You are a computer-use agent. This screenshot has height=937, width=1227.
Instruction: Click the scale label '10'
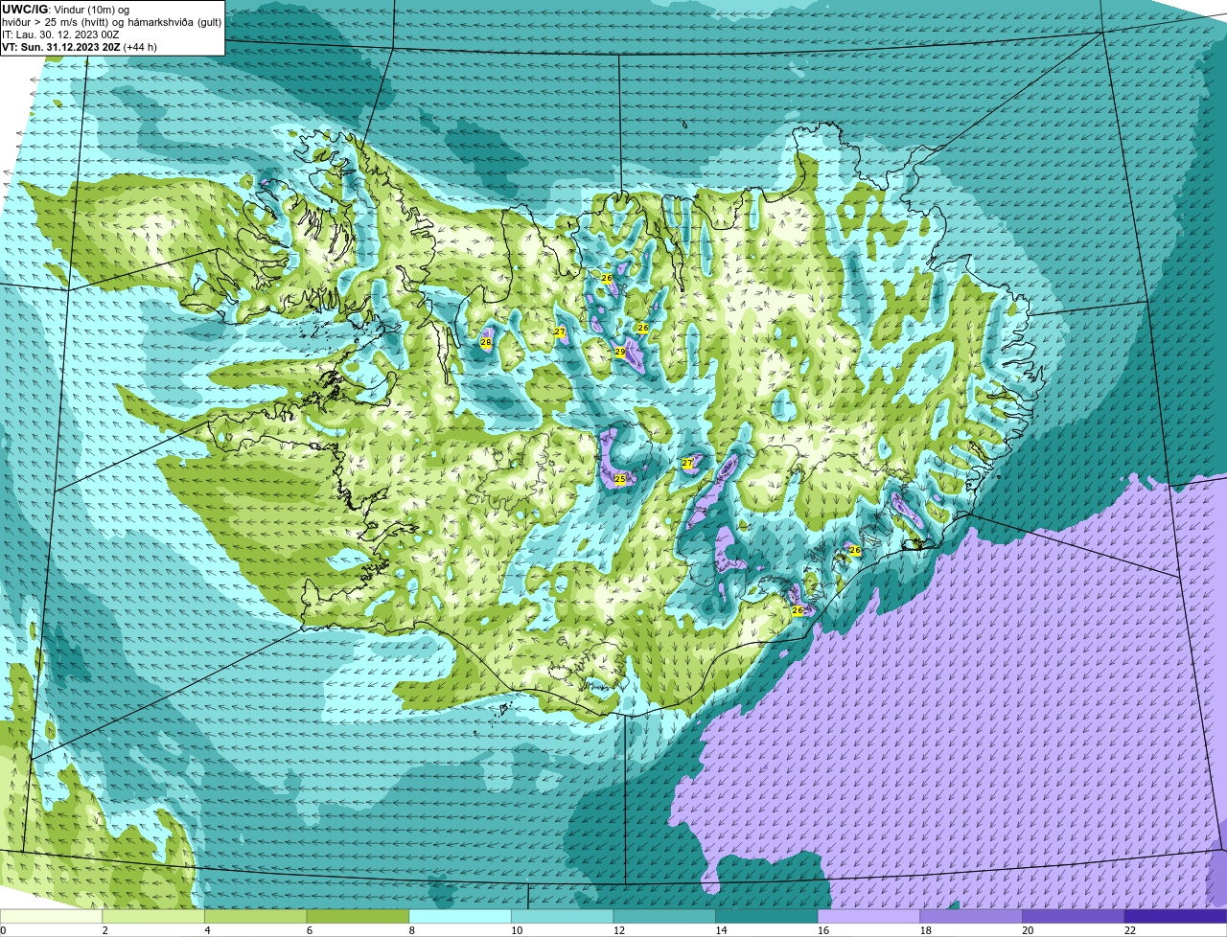pyautogui.click(x=517, y=930)
